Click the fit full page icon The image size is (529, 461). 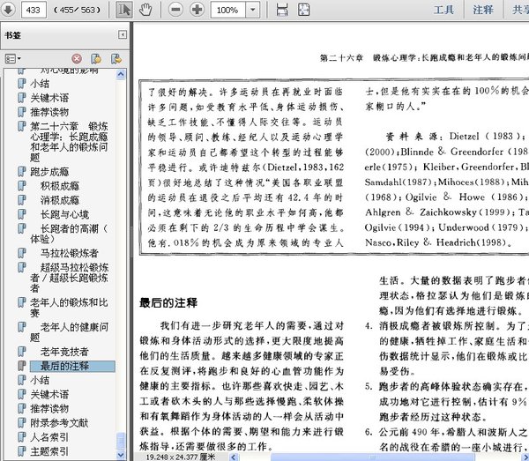tap(303, 11)
